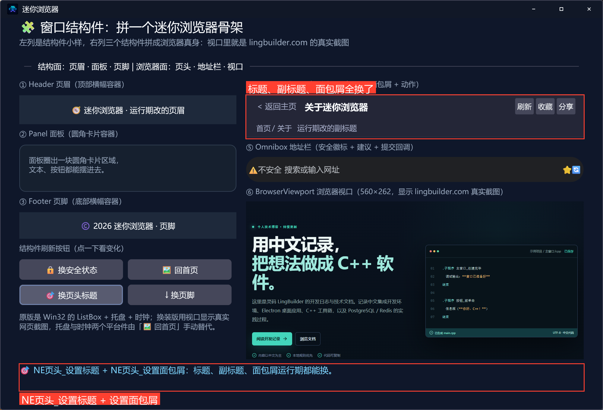Click the compass icon in header sample
Image resolution: width=603 pixels, height=410 pixels.
coord(76,110)
